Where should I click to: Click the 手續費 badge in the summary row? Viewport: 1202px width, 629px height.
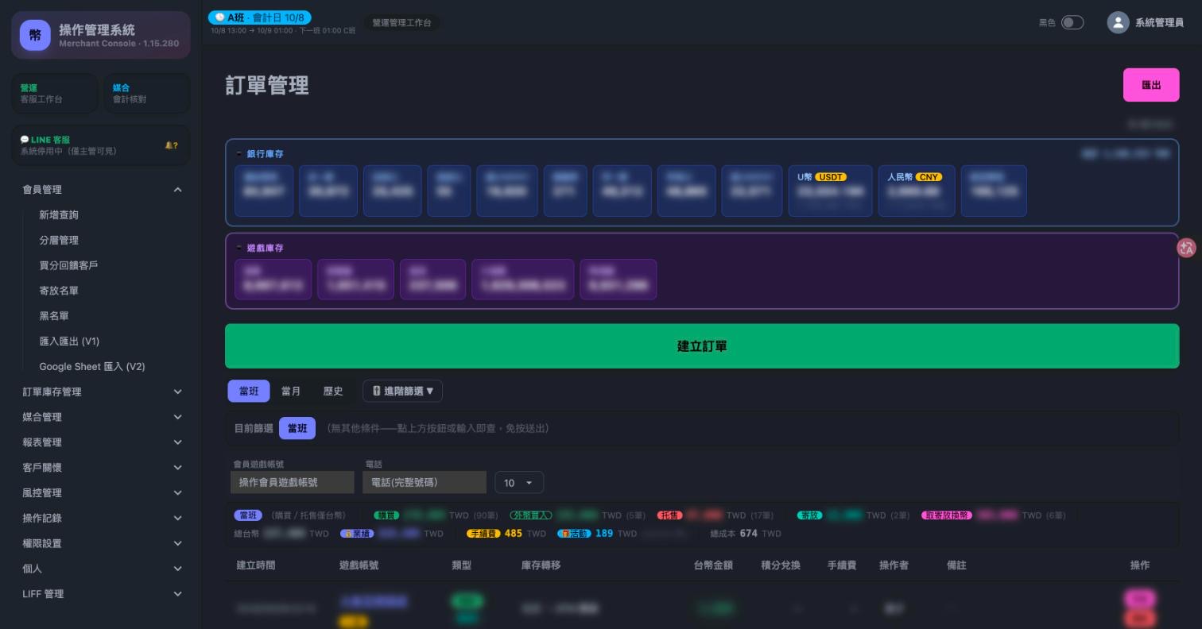click(483, 534)
